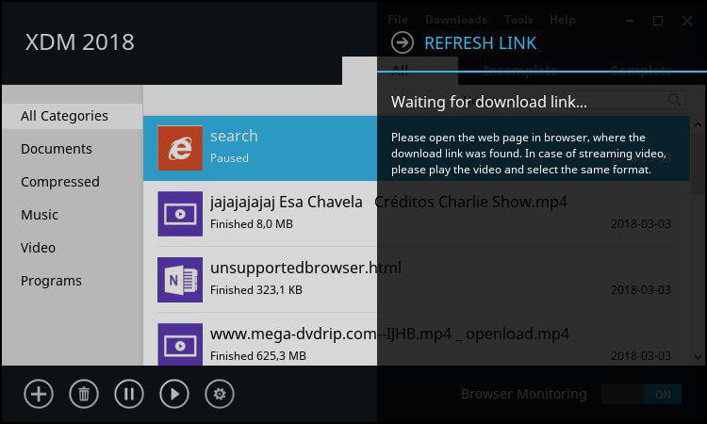Click video icon for openload.mp4 download
The width and height of the screenshot is (707, 424).
tap(180, 344)
